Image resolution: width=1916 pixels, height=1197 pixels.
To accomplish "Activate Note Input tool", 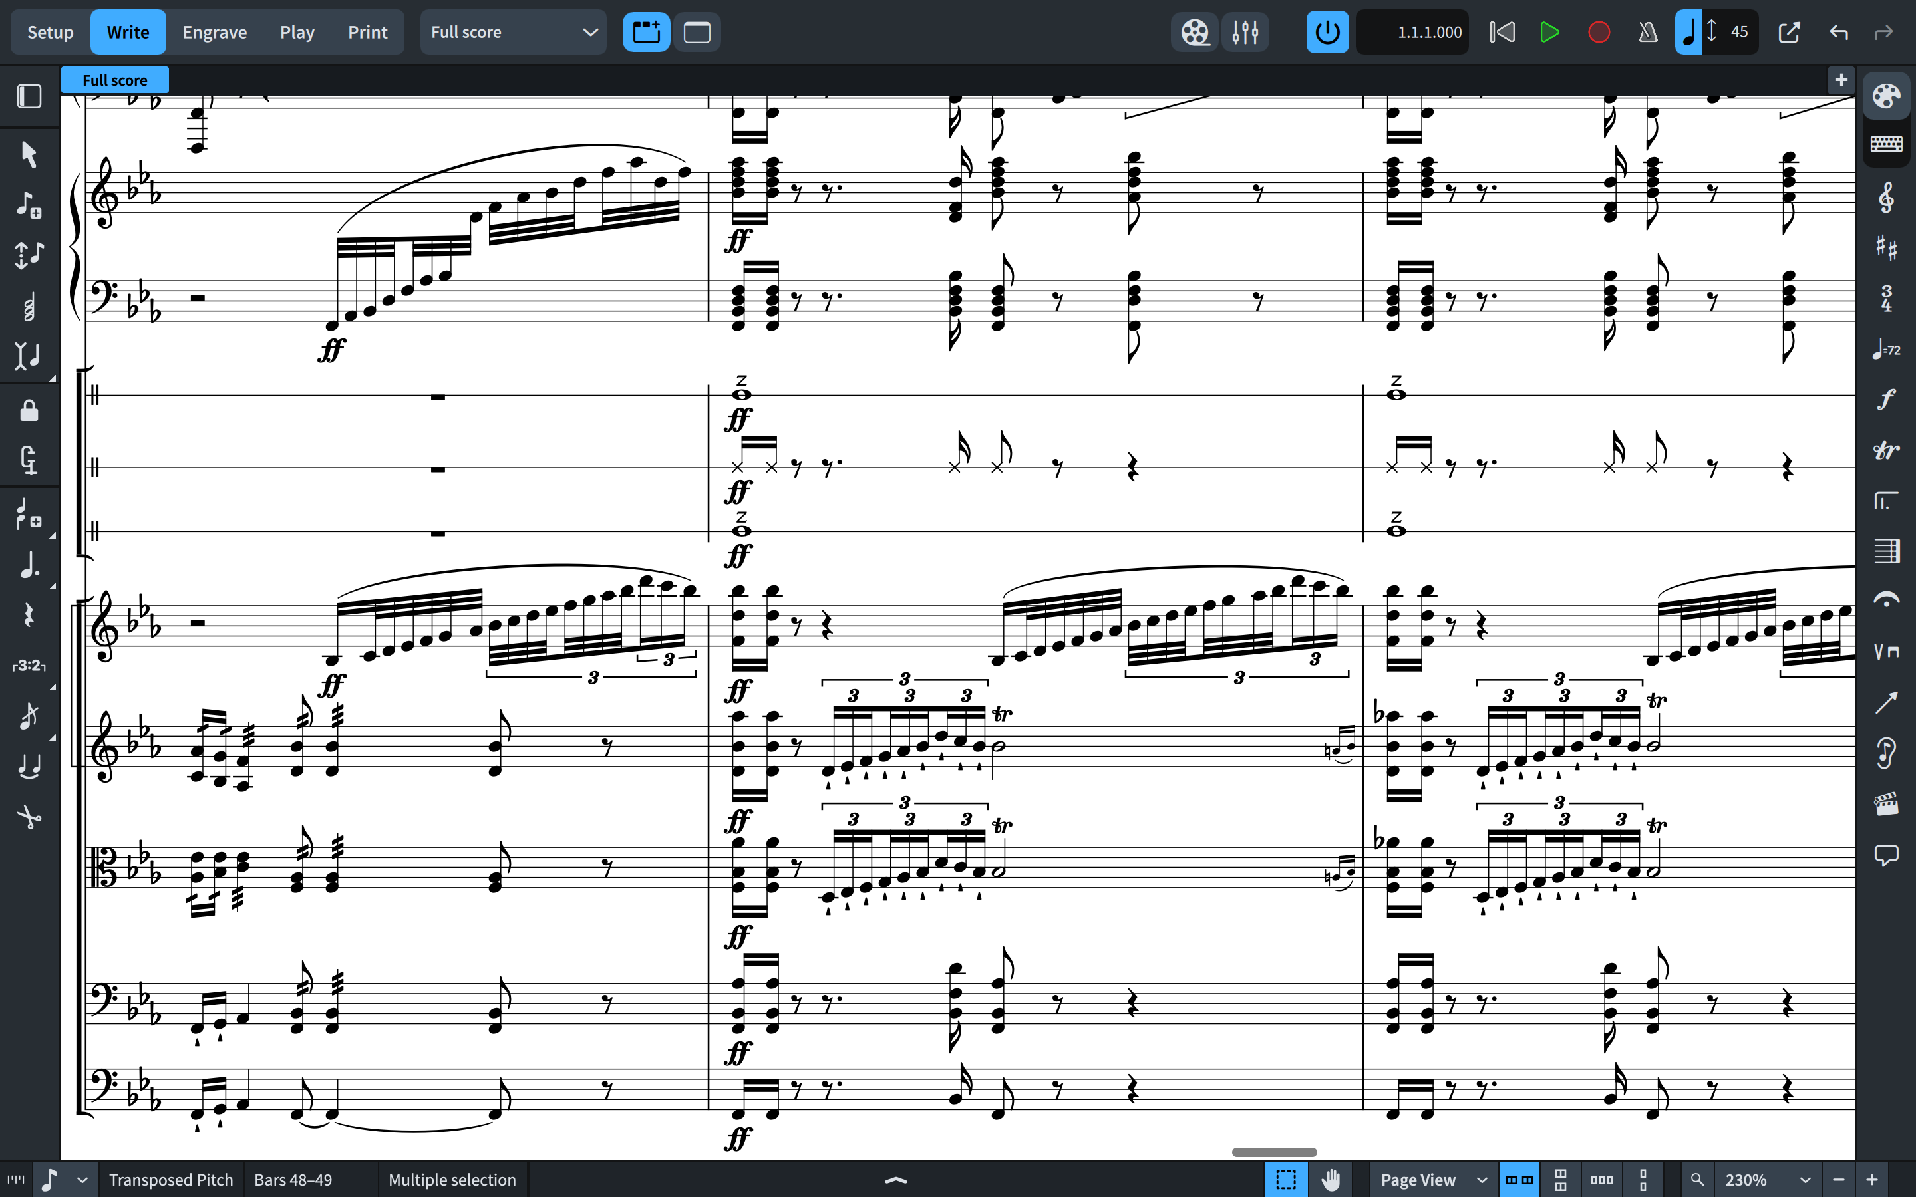I will [29, 205].
